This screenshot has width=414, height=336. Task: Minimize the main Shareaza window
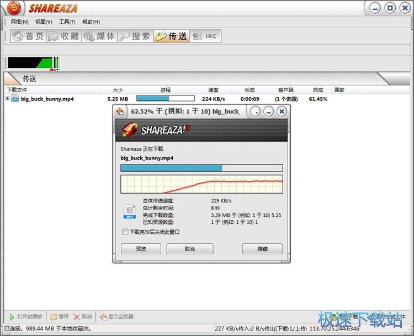(x=375, y=8)
